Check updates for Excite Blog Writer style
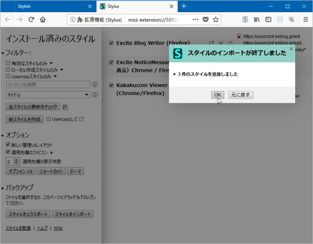313x244 pixels. (230, 43)
